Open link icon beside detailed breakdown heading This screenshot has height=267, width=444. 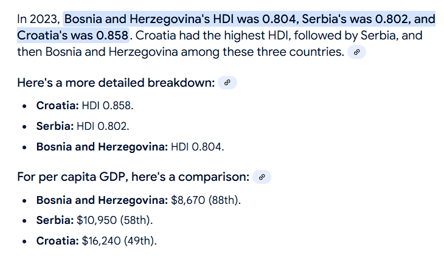(x=227, y=83)
